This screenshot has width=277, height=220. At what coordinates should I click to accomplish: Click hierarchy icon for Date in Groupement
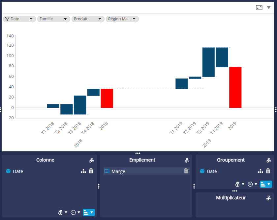[x=261, y=171]
